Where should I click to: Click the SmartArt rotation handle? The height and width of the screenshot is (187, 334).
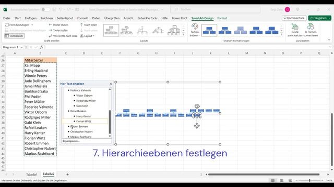click(x=197, y=106)
